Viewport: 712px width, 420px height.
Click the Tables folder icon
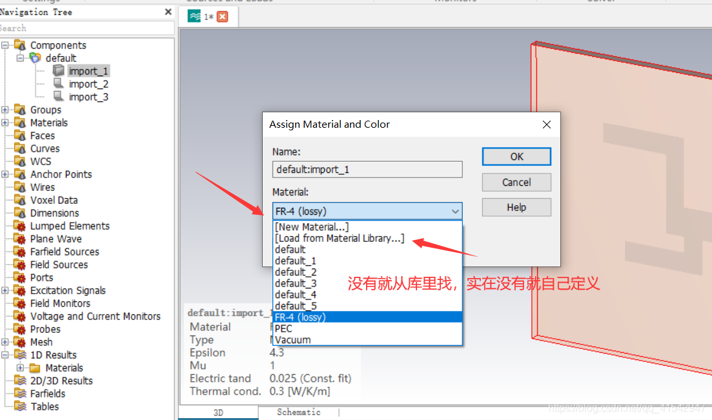(20, 406)
